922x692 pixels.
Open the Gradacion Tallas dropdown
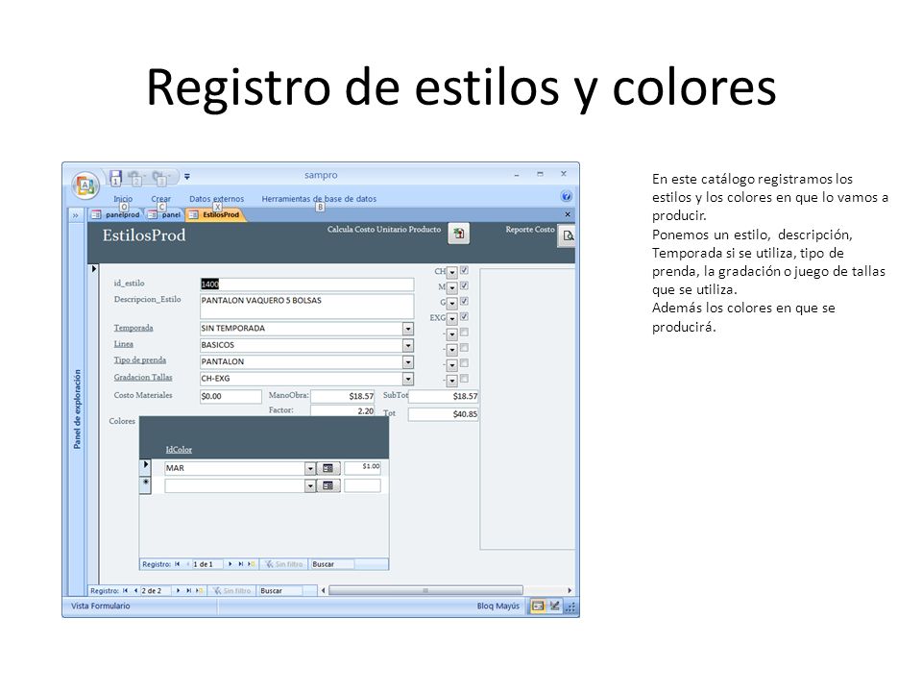pyautogui.click(x=408, y=379)
